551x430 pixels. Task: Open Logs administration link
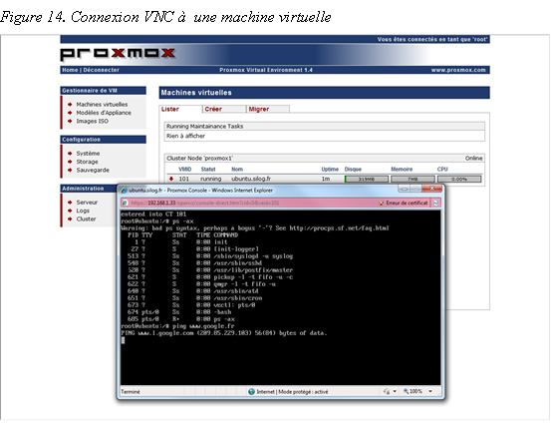pyautogui.click(x=83, y=211)
